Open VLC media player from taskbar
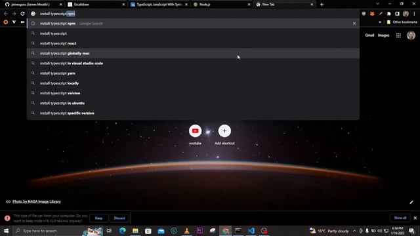The image size is (420, 236). click(186, 231)
